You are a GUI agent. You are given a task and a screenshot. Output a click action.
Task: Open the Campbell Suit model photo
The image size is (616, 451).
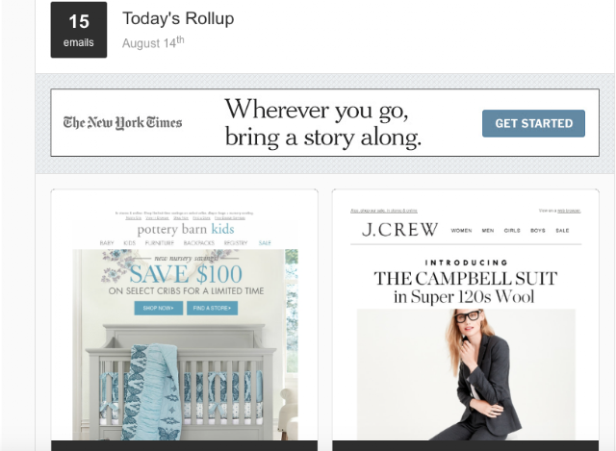click(466, 374)
